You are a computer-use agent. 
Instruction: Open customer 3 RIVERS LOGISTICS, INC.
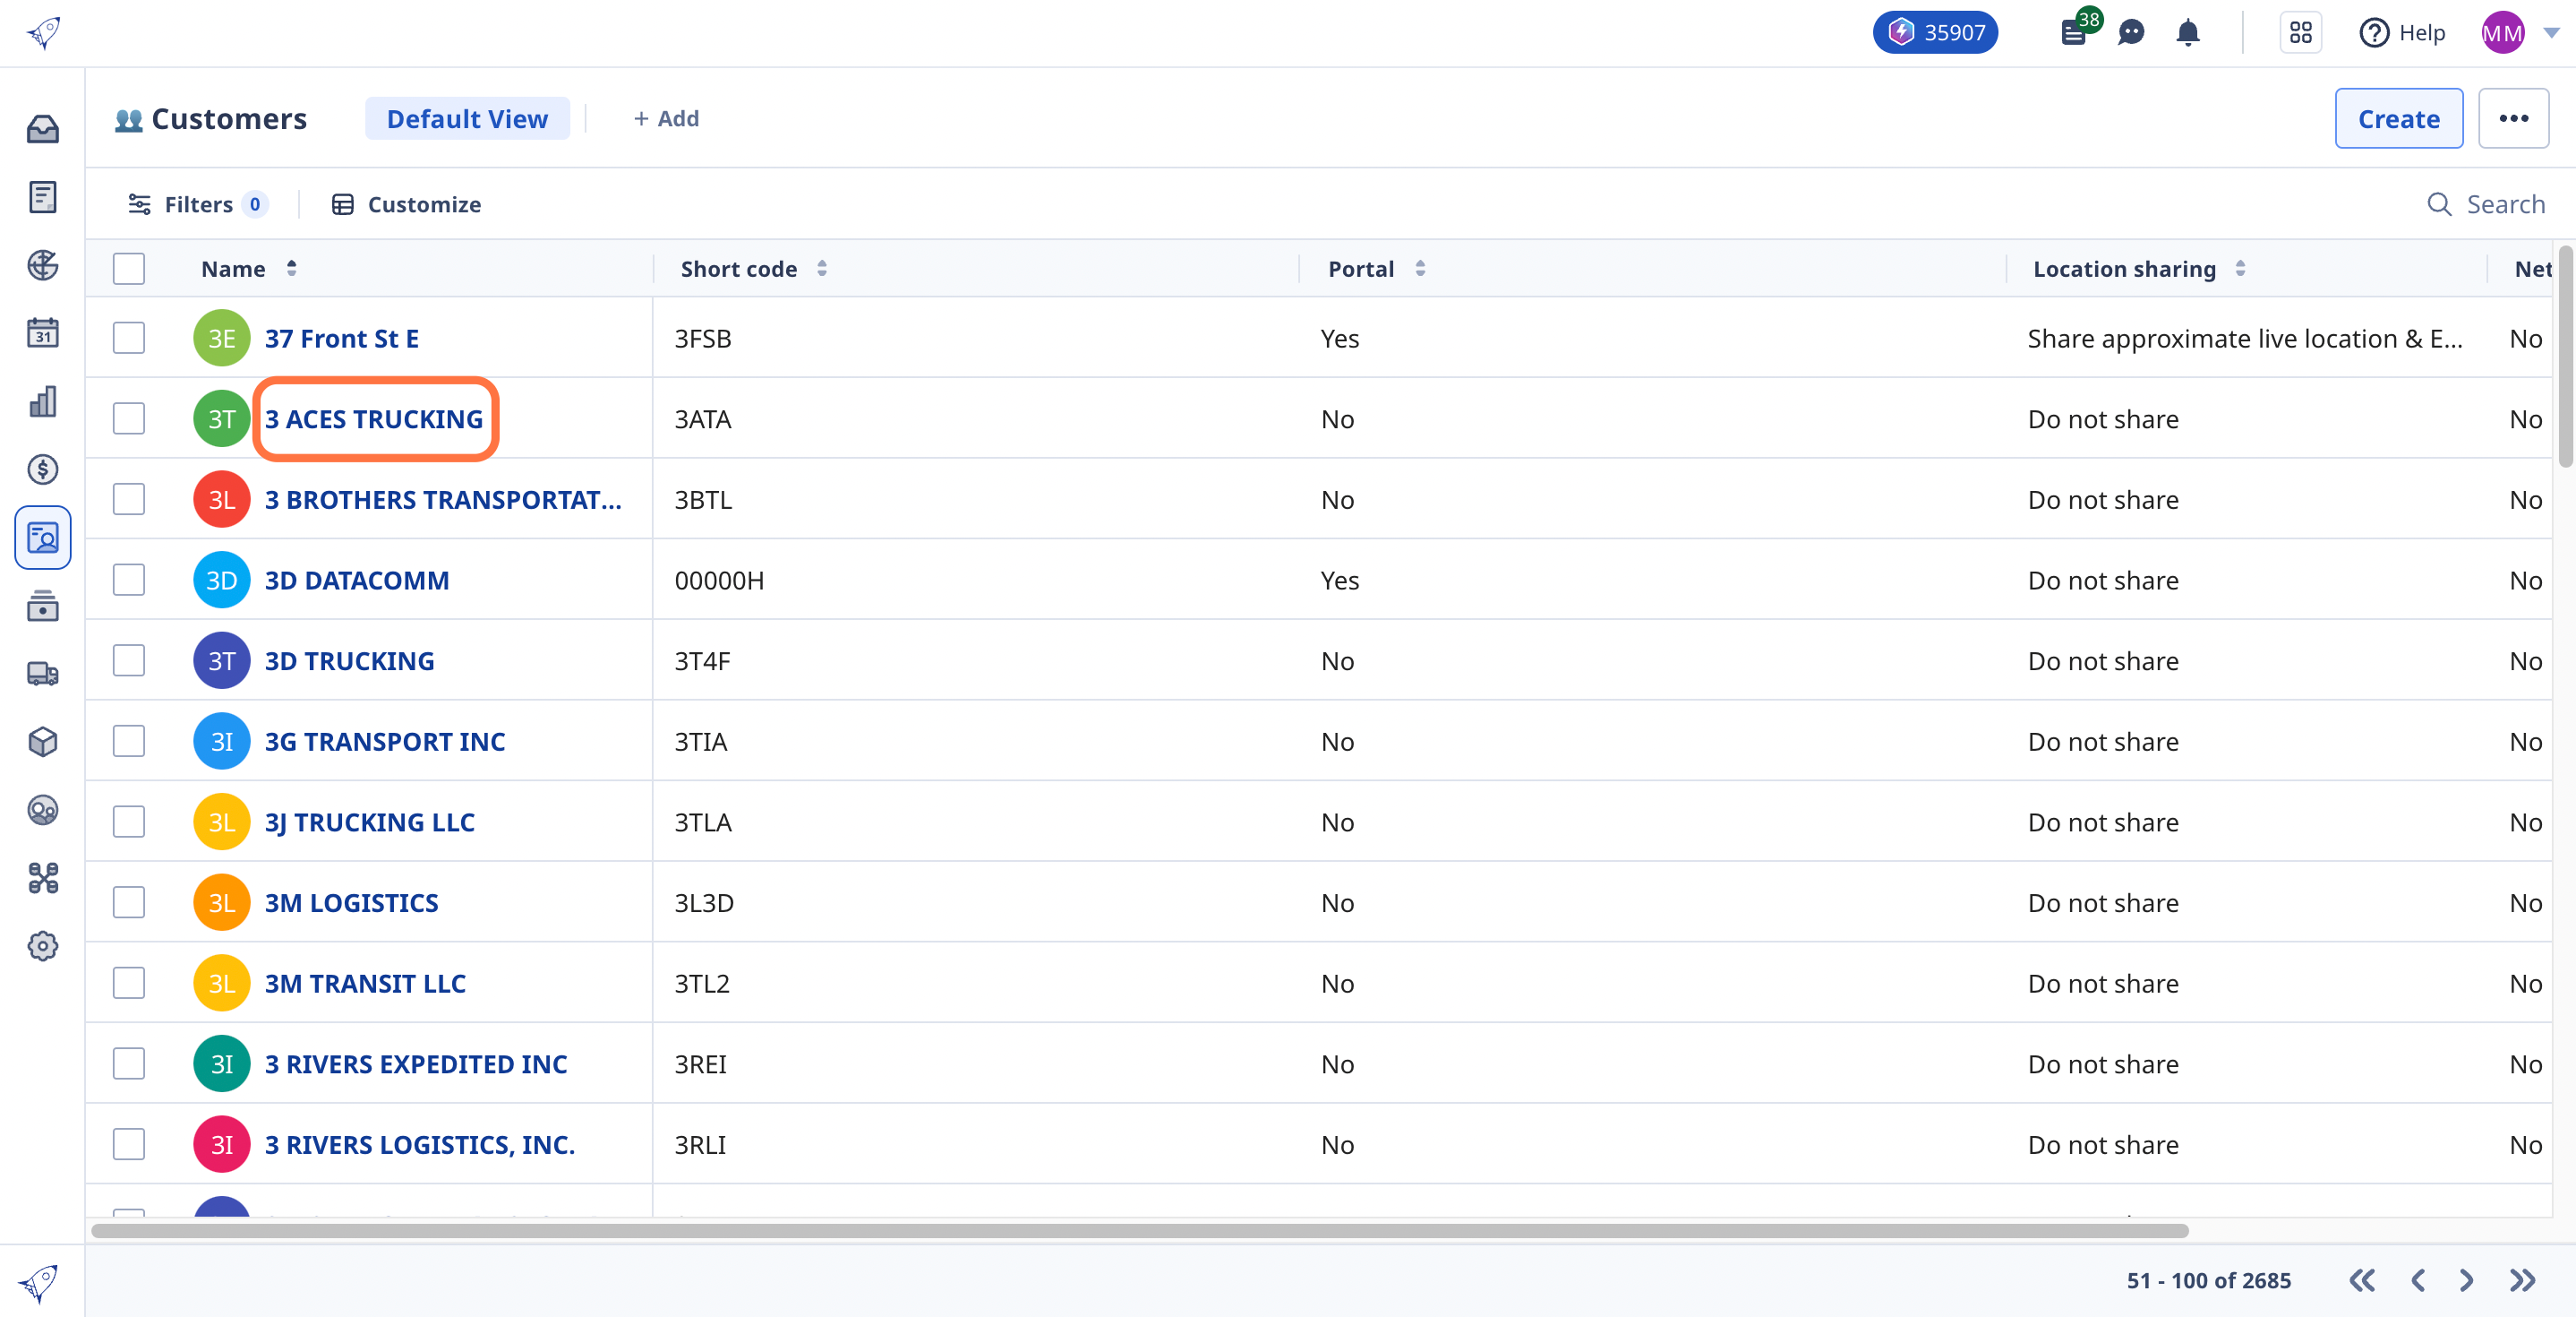(420, 1144)
